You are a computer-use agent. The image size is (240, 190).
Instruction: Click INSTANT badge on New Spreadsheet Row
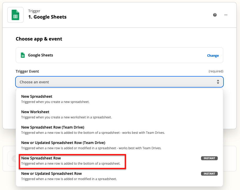(x=209, y=158)
